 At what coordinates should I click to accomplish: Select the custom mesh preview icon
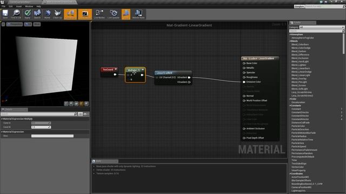(86, 103)
